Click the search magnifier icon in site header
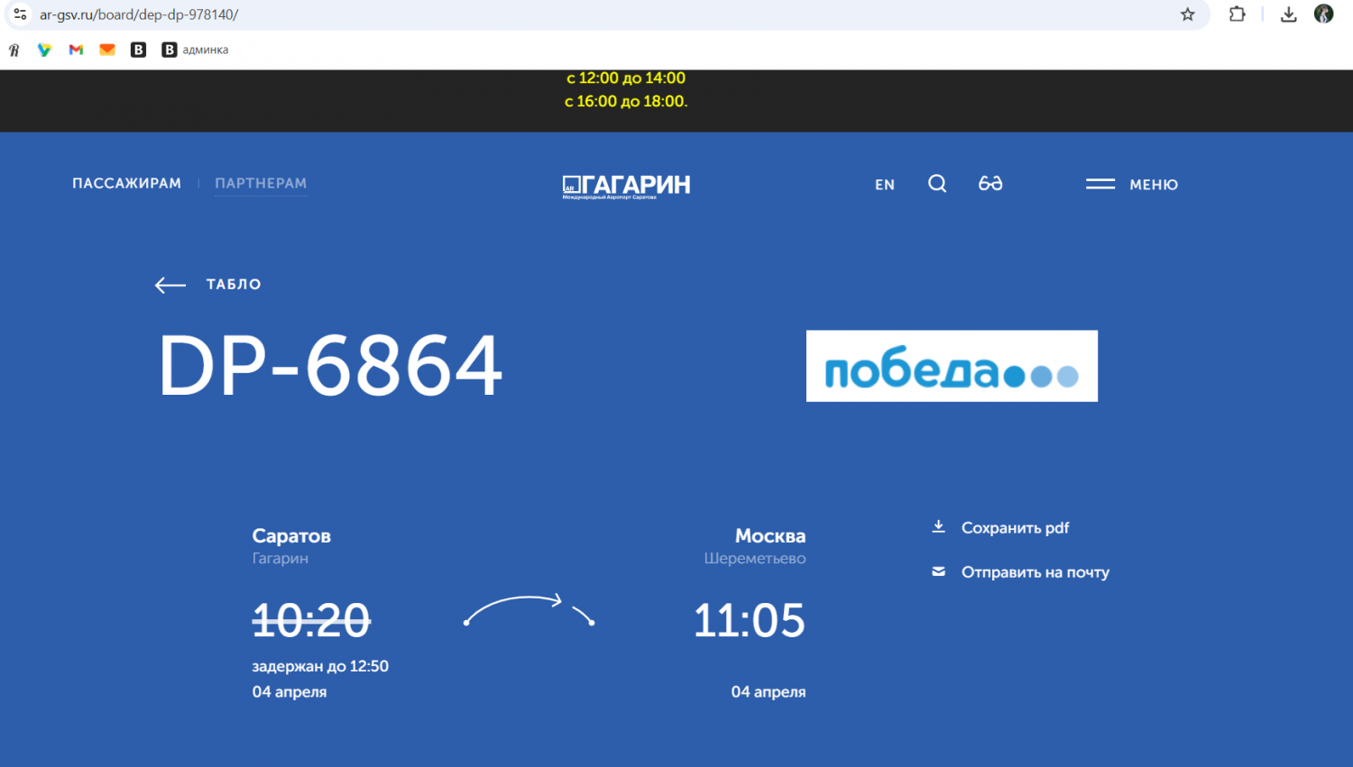Viewport: 1353px width, 767px height. 937,184
